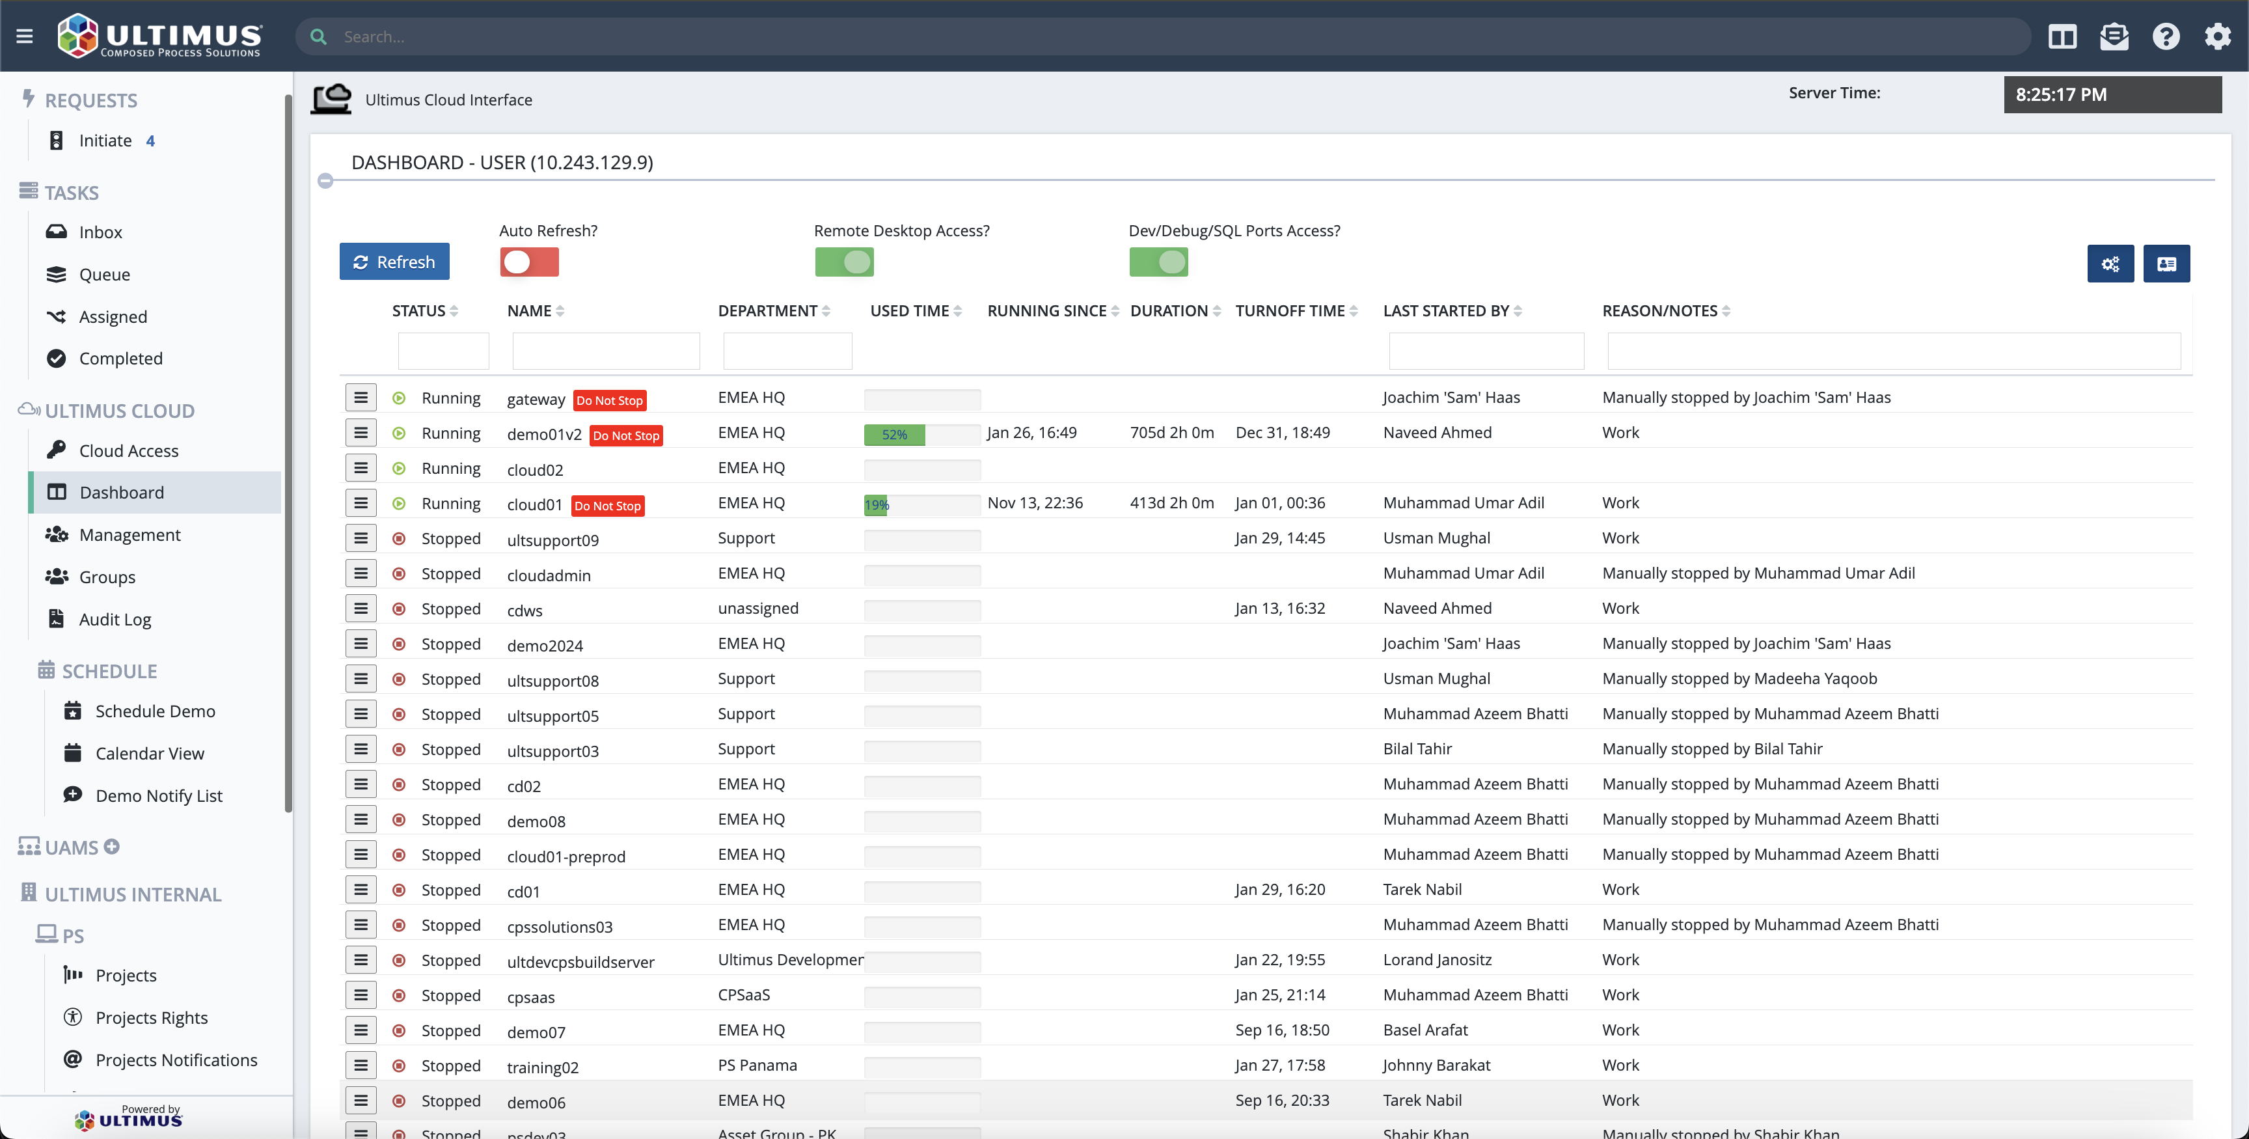Open the dashboard layout icon in header

(2062, 36)
